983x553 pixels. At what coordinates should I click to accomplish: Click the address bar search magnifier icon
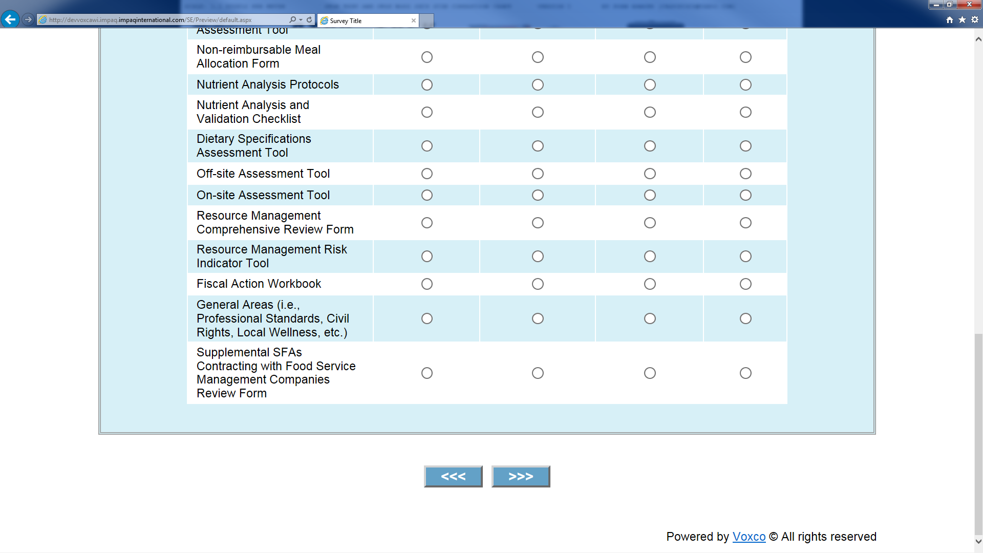click(x=292, y=19)
